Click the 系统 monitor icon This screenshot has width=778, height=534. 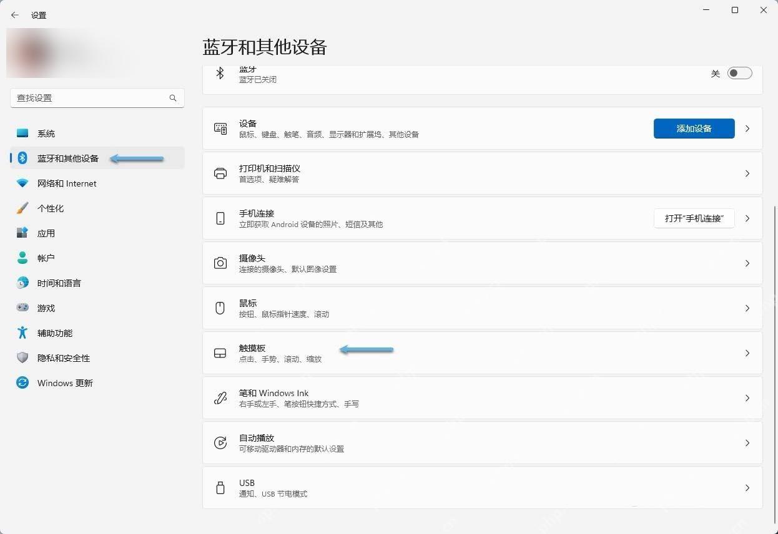click(22, 133)
